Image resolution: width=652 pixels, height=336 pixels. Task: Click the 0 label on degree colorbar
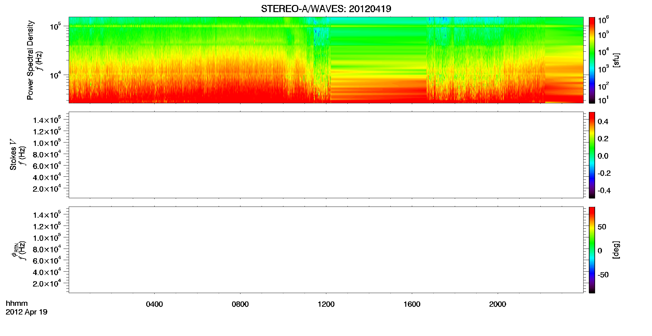point(600,251)
